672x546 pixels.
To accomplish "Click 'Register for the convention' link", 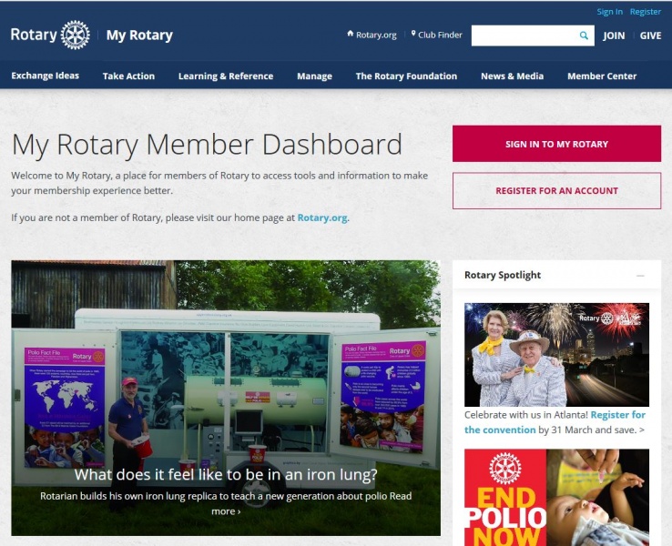I will pyautogui.click(x=555, y=422).
